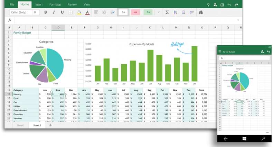Screen dimensions: 273x147
Task: Click the Share people icon in the title bar
Action: tap(215, 5)
